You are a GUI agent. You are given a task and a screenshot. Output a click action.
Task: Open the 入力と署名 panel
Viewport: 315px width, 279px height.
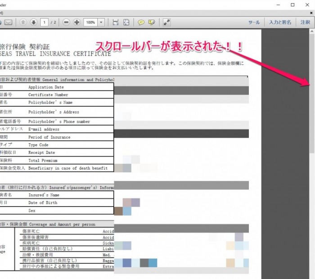pyautogui.click(x=280, y=22)
